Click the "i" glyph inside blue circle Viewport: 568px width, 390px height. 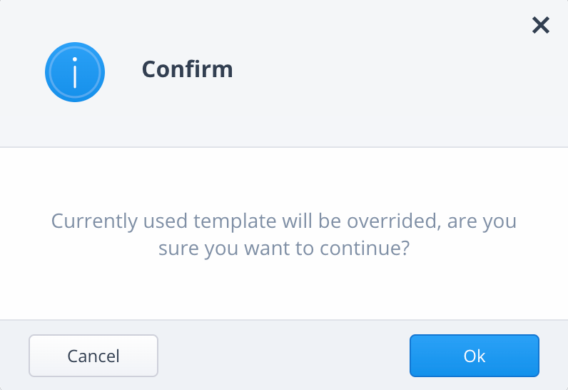click(74, 71)
